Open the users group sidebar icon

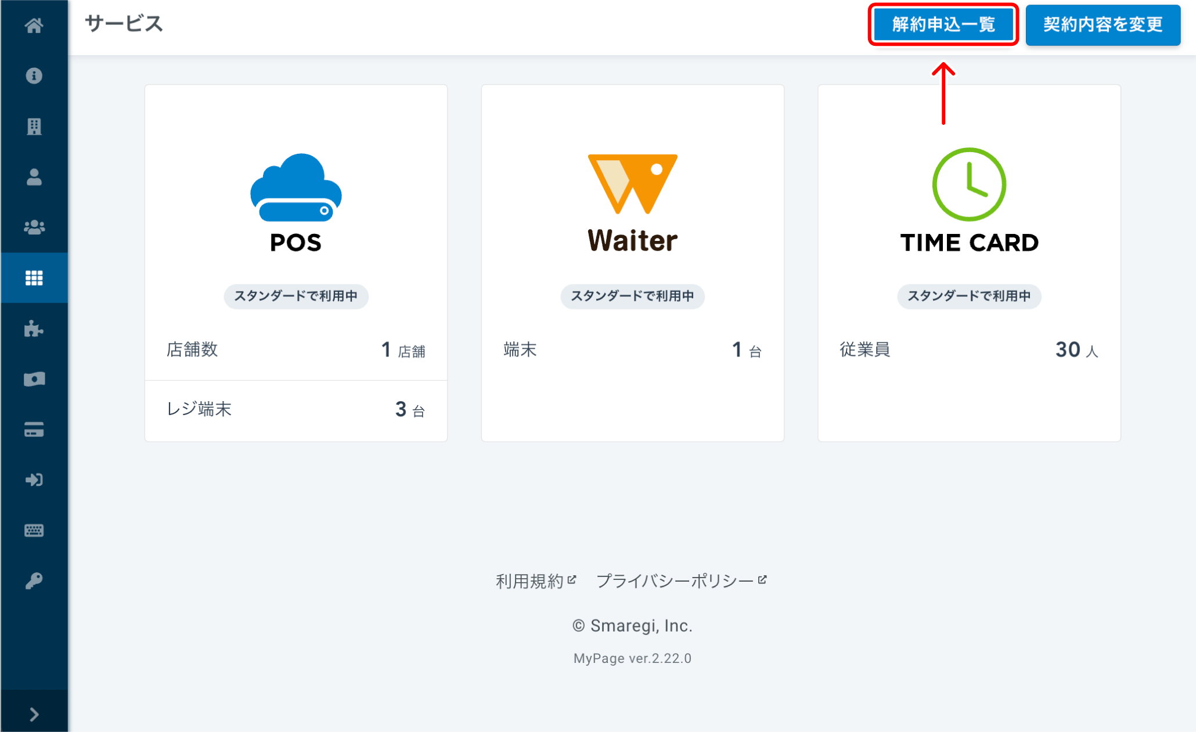pyautogui.click(x=34, y=227)
